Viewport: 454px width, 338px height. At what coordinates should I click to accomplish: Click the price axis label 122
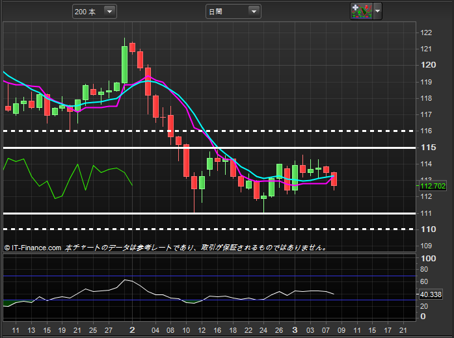coord(426,32)
